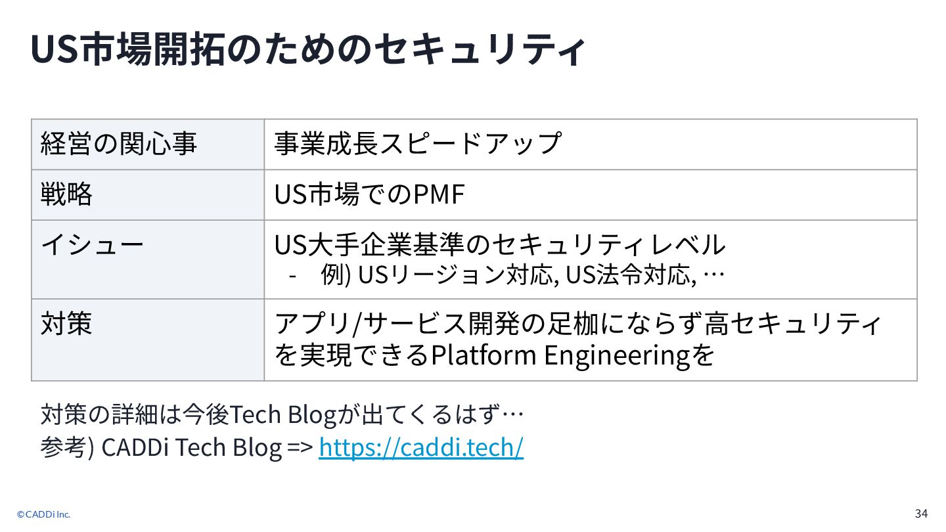The height and width of the screenshot is (532, 946).
Task: Click the 戦略 row label cell
Action: pos(148,195)
